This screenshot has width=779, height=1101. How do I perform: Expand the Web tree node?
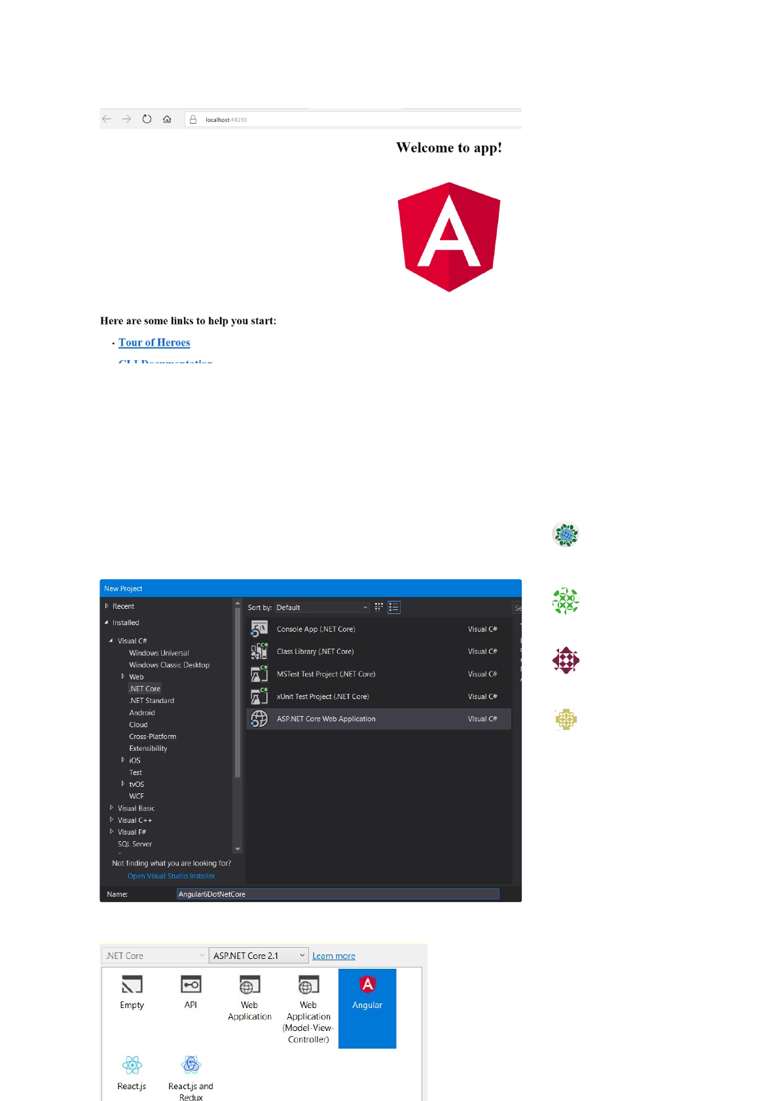pyautogui.click(x=122, y=676)
